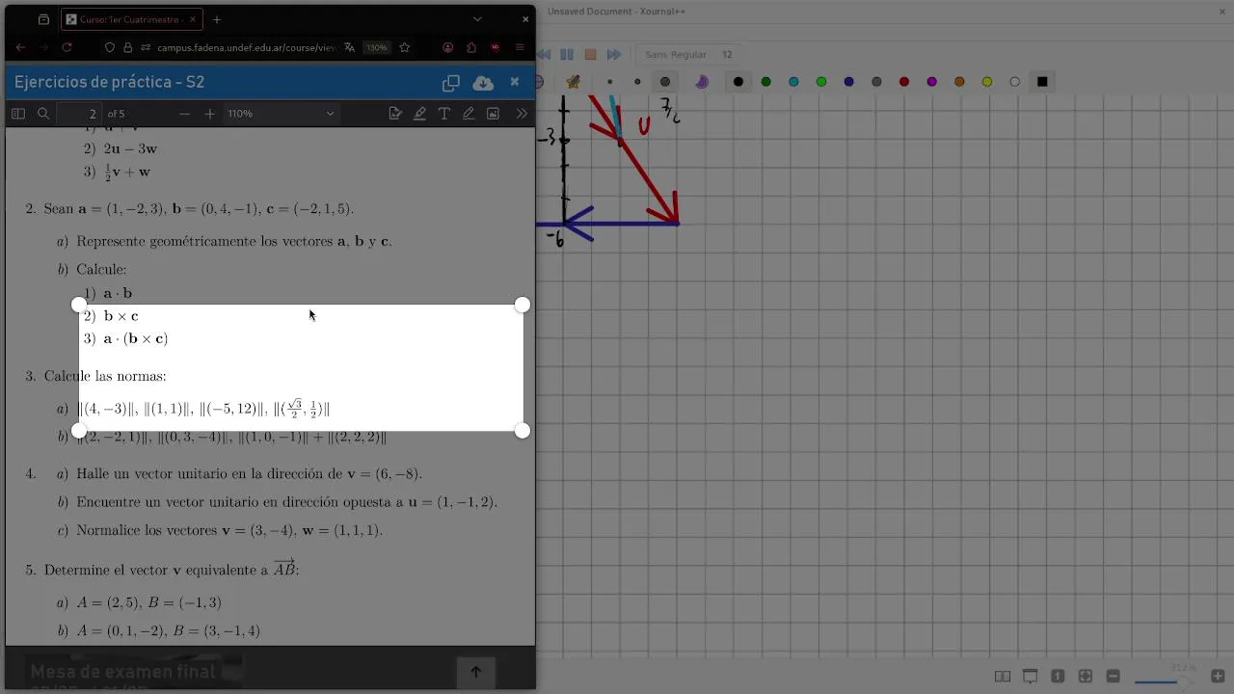Screen dimensions: 1234x694
Task: Pick the black circle color in Xournal++
Action: pos(738,82)
